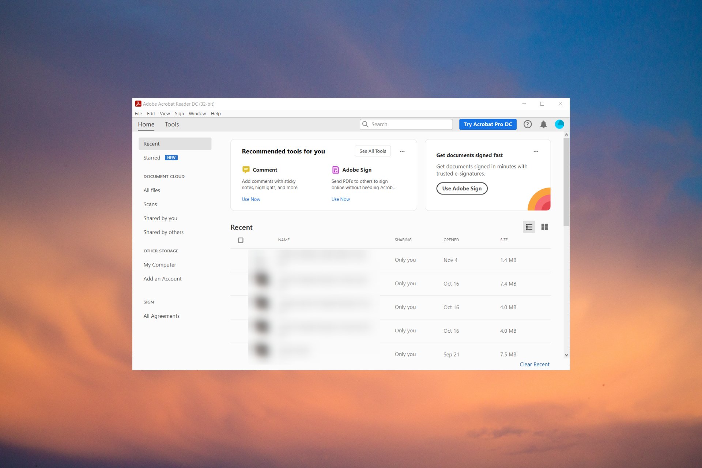Click the help question mark icon

click(527, 124)
